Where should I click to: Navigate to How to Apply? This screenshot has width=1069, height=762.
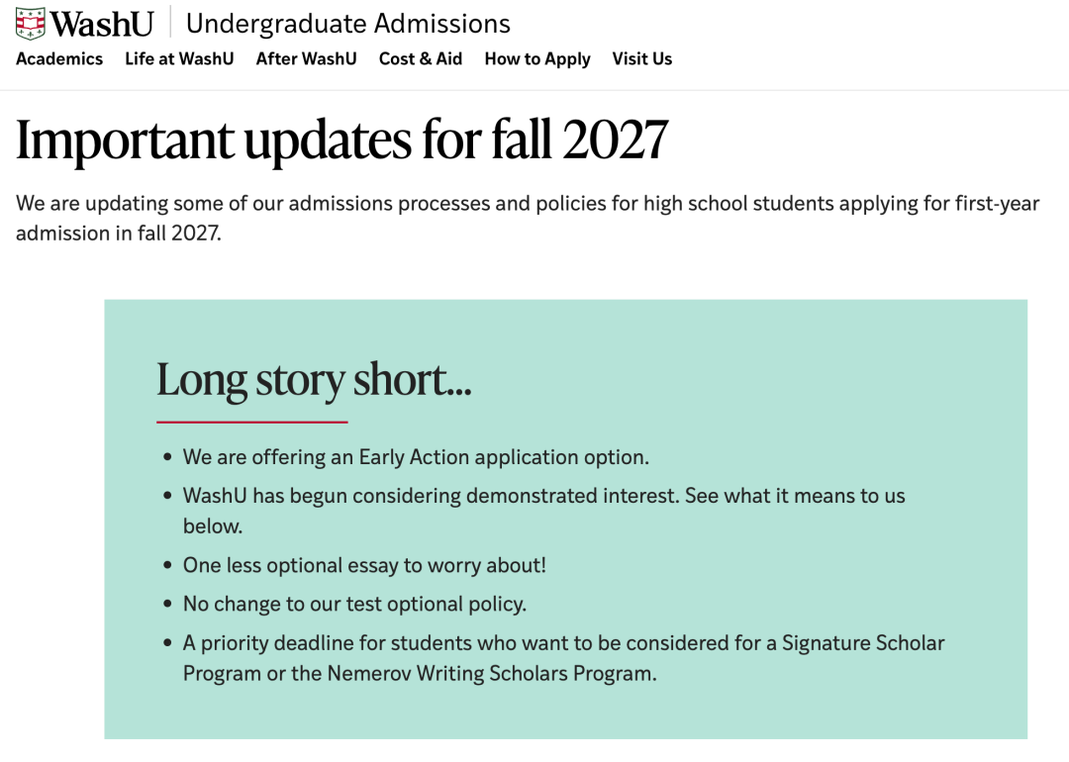tap(537, 58)
